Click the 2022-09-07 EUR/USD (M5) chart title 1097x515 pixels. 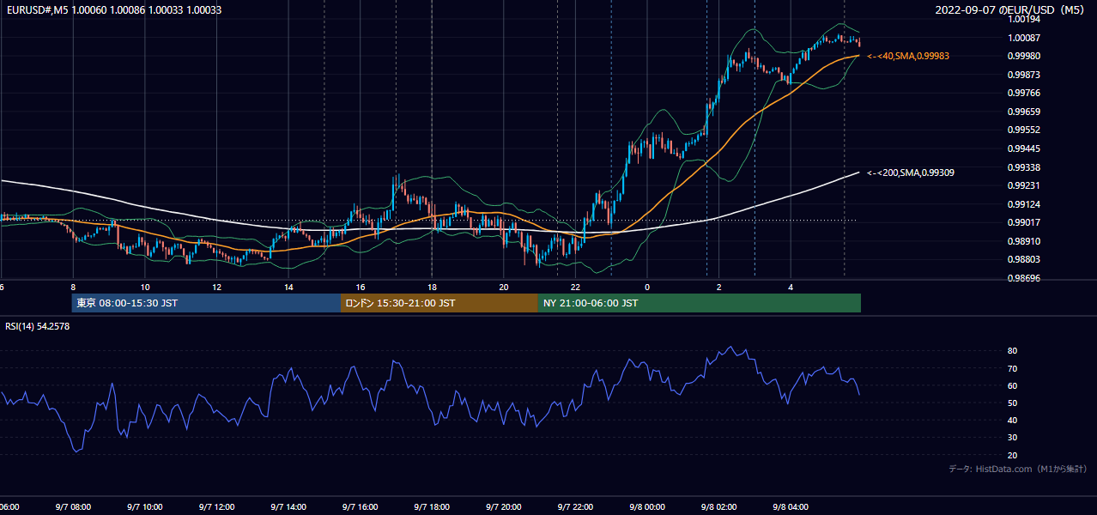click(x=1010, y=9)
